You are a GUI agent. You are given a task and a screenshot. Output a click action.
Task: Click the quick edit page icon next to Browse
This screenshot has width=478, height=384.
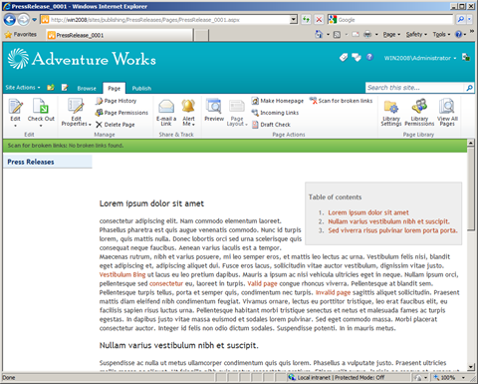[x=65, y=88]
